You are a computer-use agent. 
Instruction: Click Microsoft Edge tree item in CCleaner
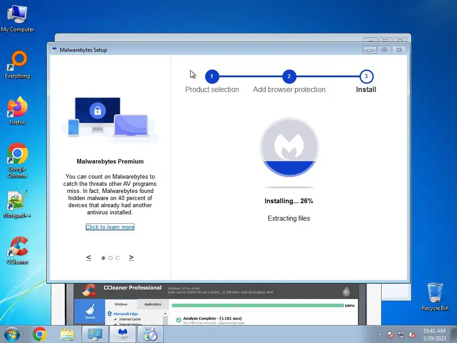[x=125, y=314]
